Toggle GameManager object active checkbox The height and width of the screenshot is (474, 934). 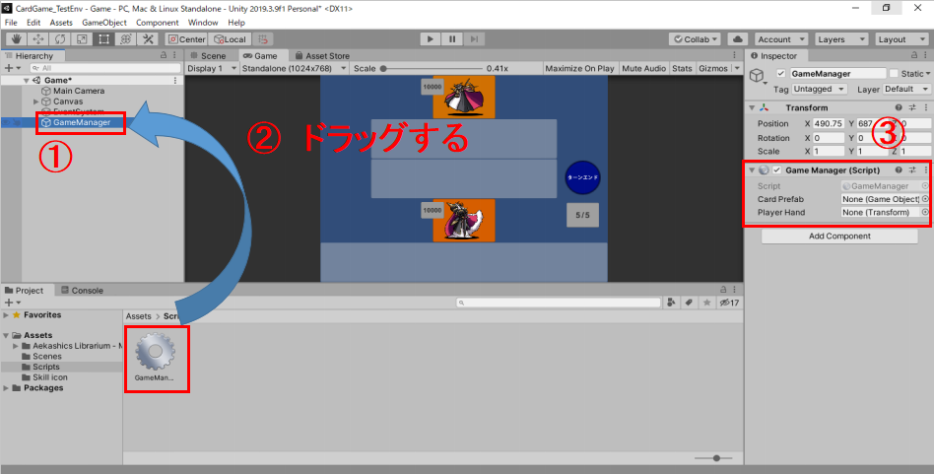point(781,74)
